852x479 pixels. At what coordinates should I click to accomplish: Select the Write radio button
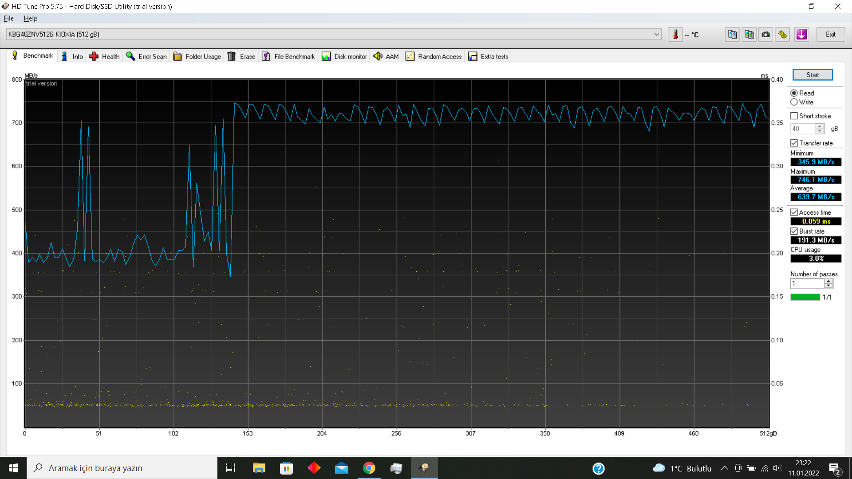tap(794, 102)
